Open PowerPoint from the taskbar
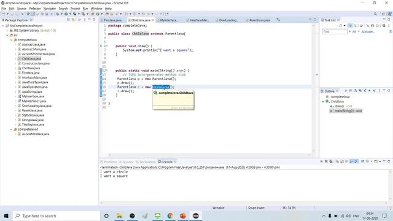The image size is (393, 221). pos(183,215)
